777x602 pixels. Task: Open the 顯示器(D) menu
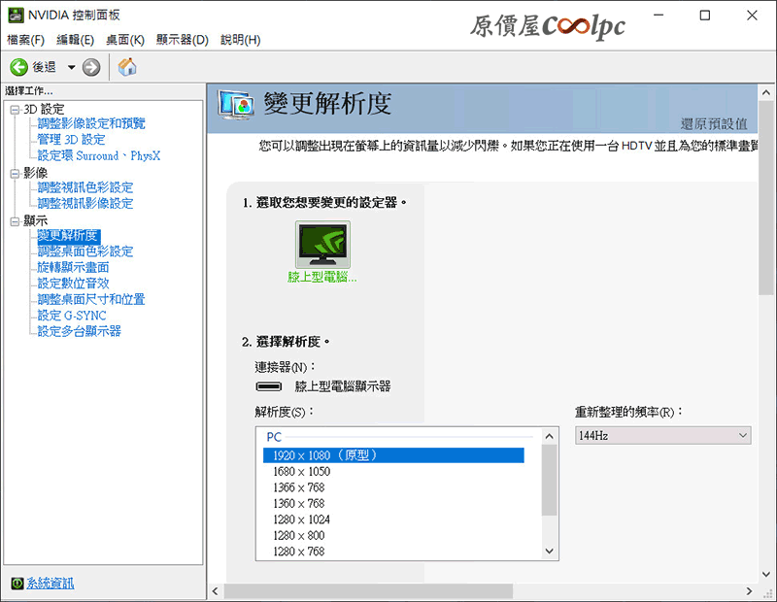pyautogui.click(x=183, y=40)
